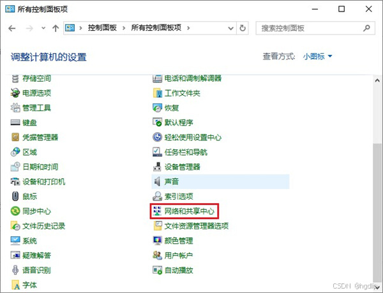
Task: Go back with the left arrow
Action: coord(11,28)
